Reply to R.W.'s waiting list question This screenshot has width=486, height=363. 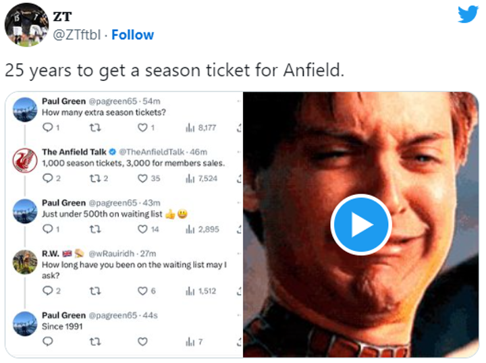pos(47,291)
